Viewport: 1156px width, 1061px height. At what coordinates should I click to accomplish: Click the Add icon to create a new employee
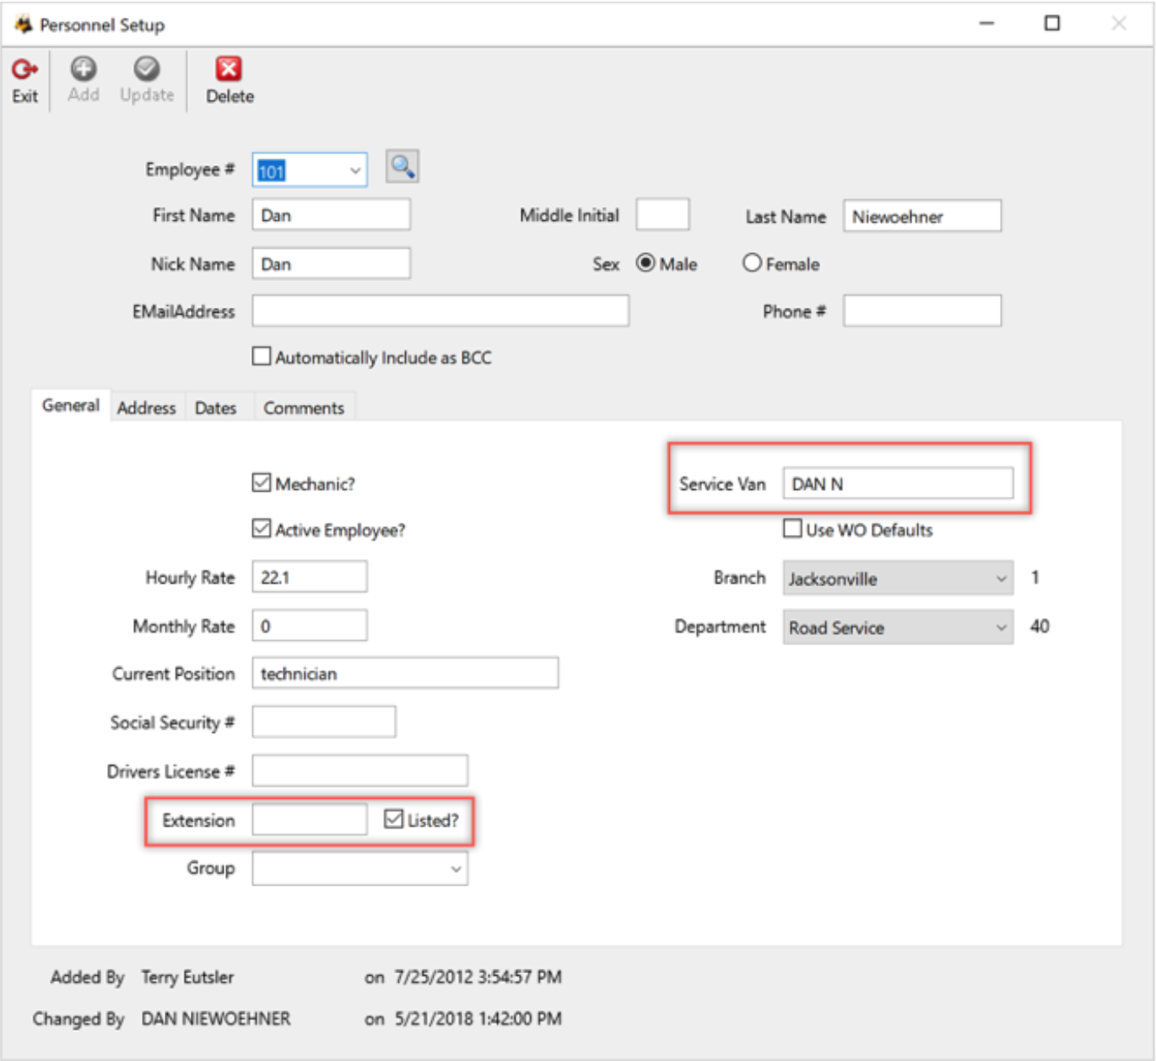pyautogui.click(x=83, y=78)
